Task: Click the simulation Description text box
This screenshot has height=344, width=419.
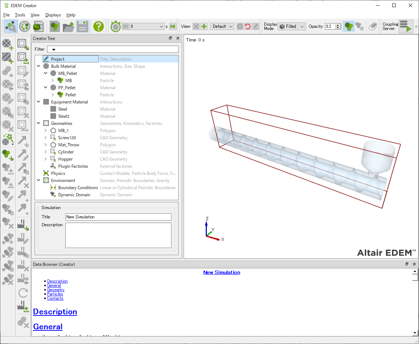Action: (118, 236)
